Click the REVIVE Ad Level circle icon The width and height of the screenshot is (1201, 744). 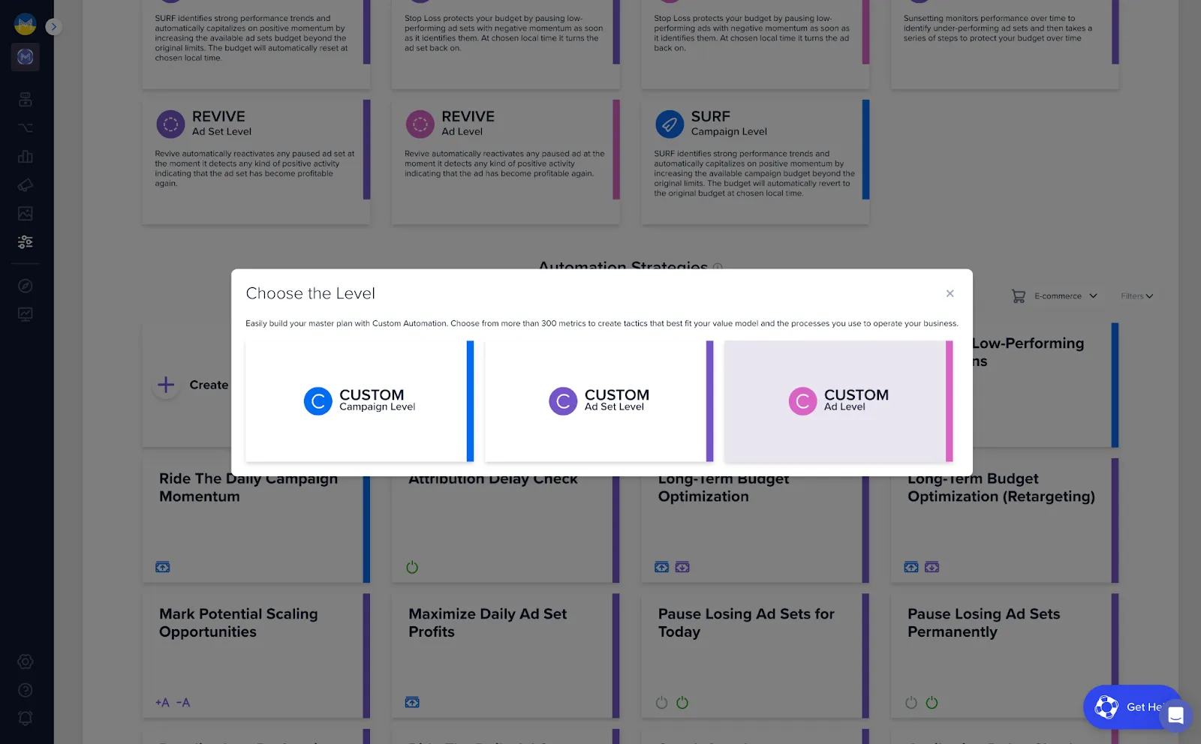[x=420, y=124]
